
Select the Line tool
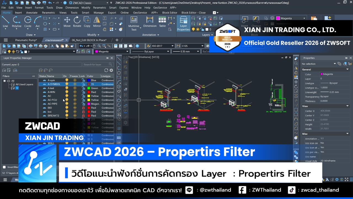pyautogui.click(x=6, y=22)
